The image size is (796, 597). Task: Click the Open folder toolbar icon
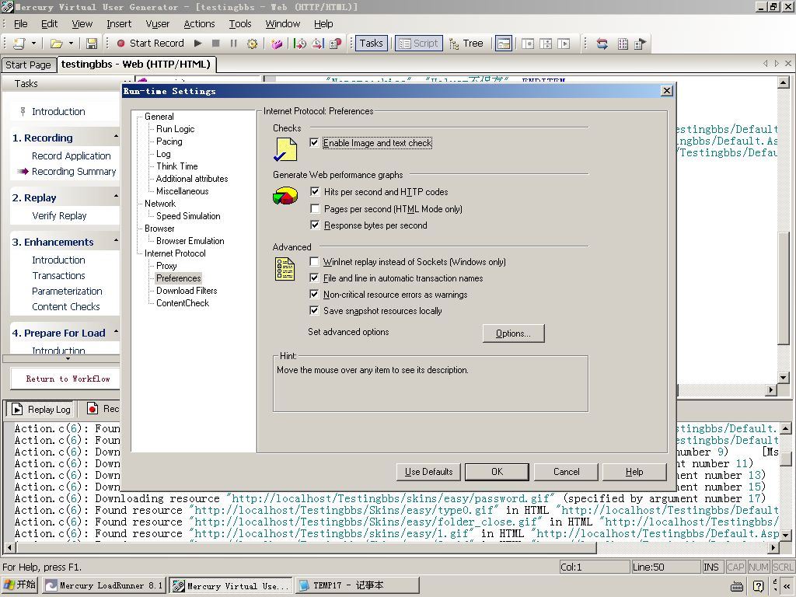56,44
